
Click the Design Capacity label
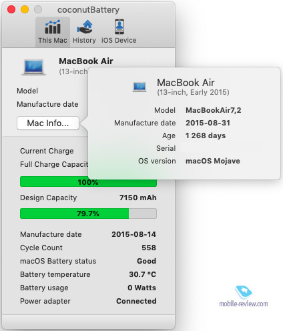[48, 198]
